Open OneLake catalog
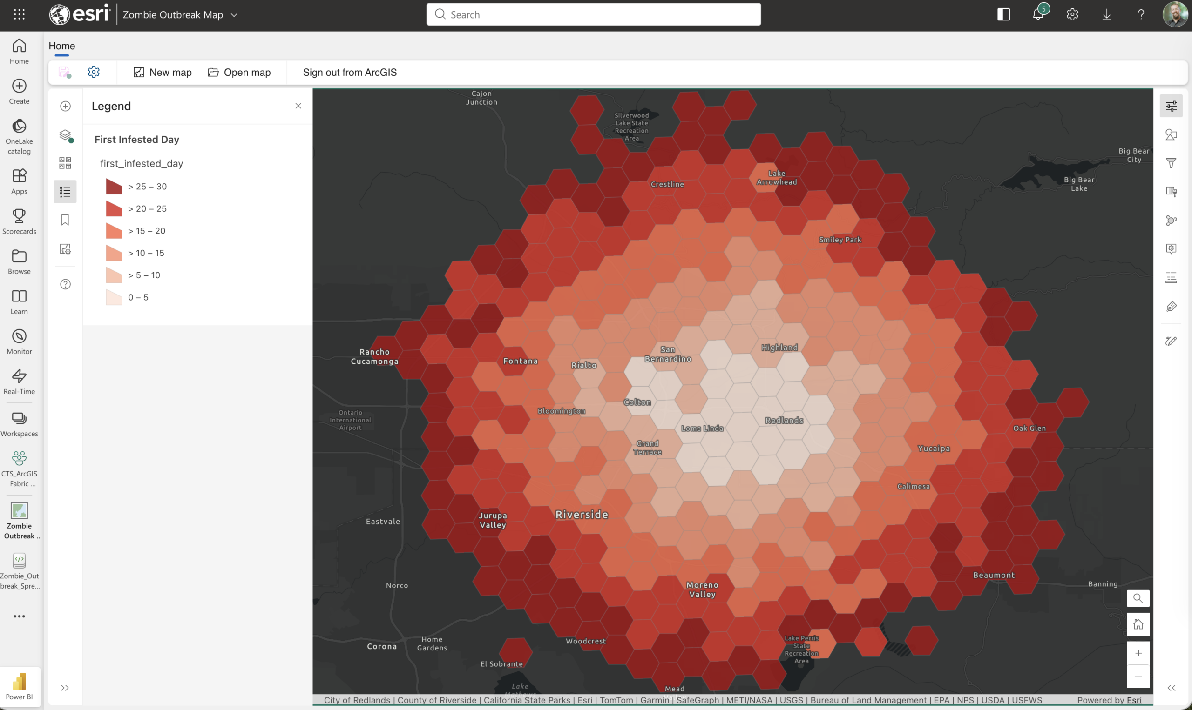The image size is (1192, 710). click(19, 137)
